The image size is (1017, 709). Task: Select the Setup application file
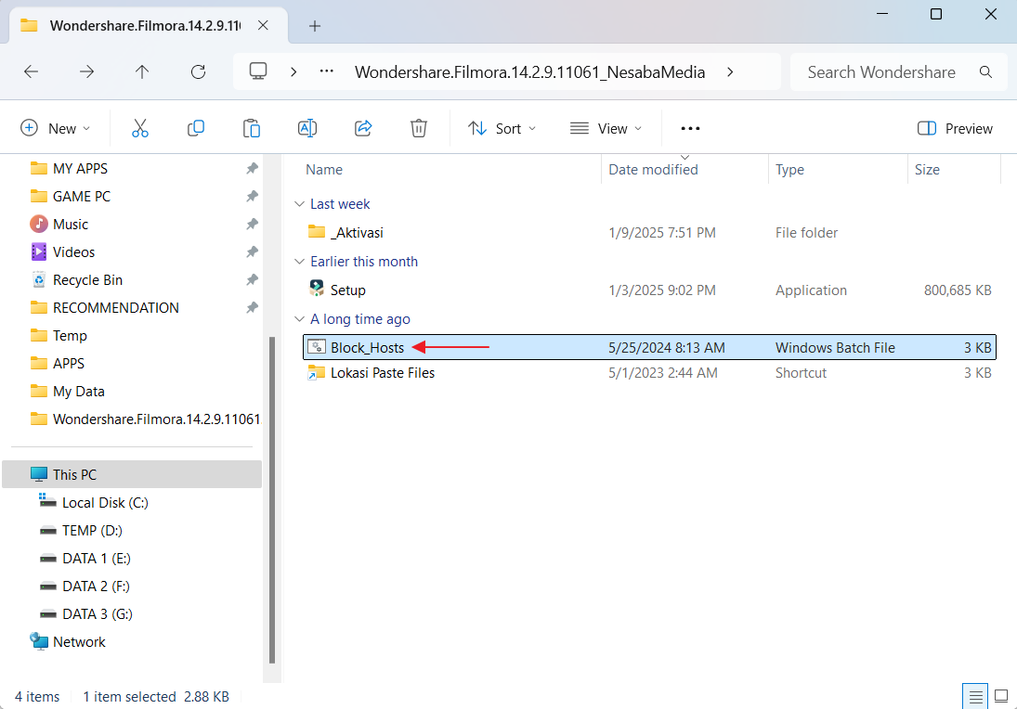pos(348,290)
